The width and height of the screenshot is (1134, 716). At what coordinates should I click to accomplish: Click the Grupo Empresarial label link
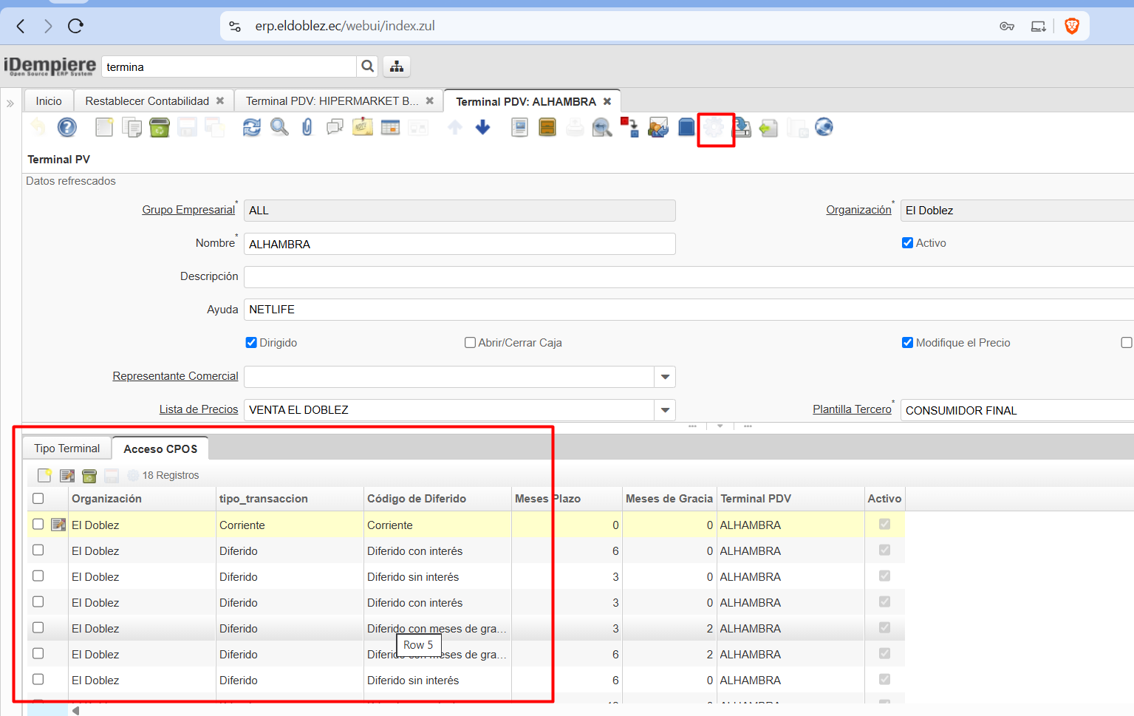point(188,210)
